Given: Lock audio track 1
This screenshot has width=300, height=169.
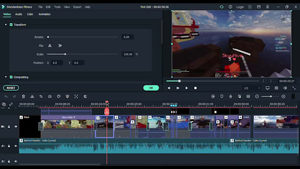Looking at the screenshot, I should (9, 146).
